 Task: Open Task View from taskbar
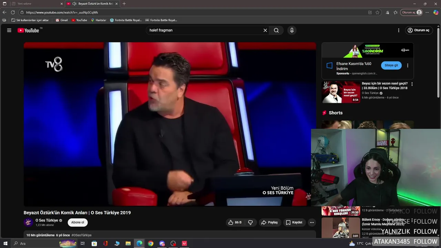(x=83, y=244)
